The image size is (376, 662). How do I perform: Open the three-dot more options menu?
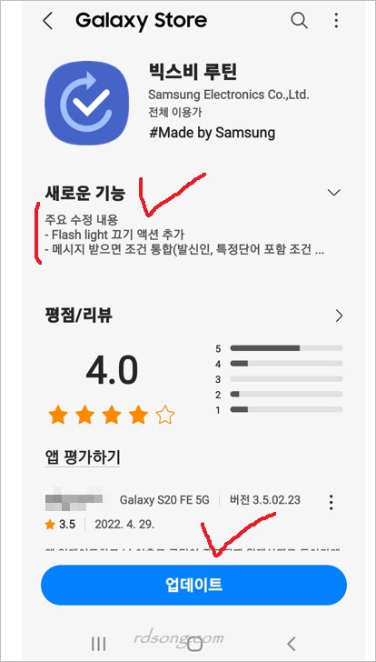pos(336,20)
